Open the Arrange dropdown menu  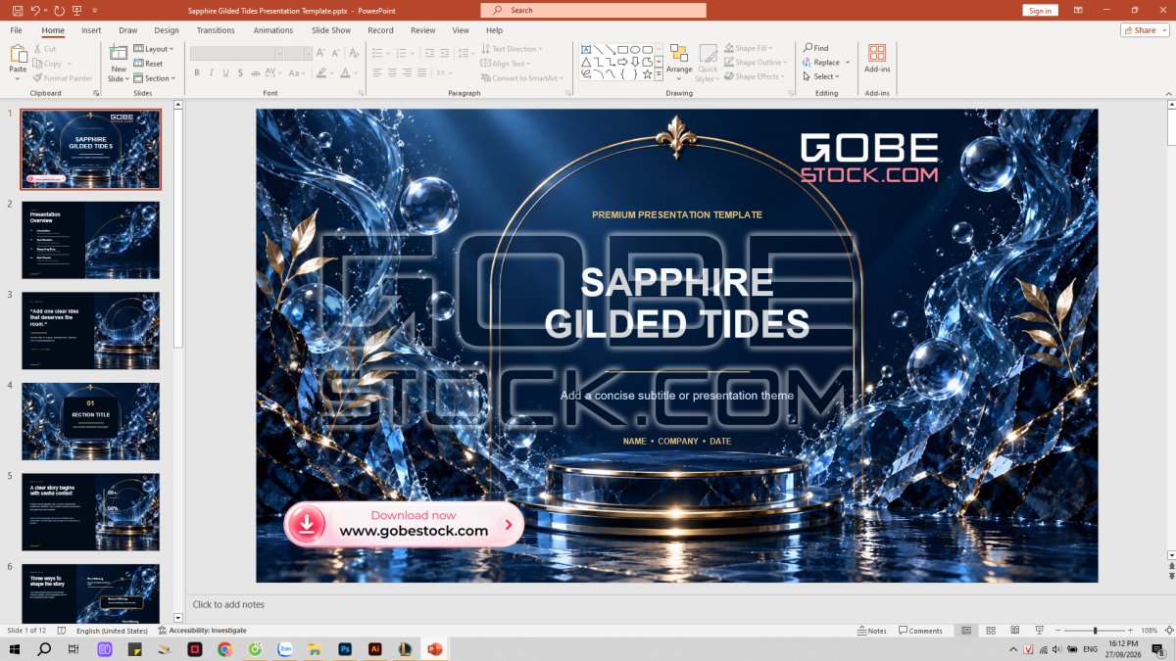(679, 61)
